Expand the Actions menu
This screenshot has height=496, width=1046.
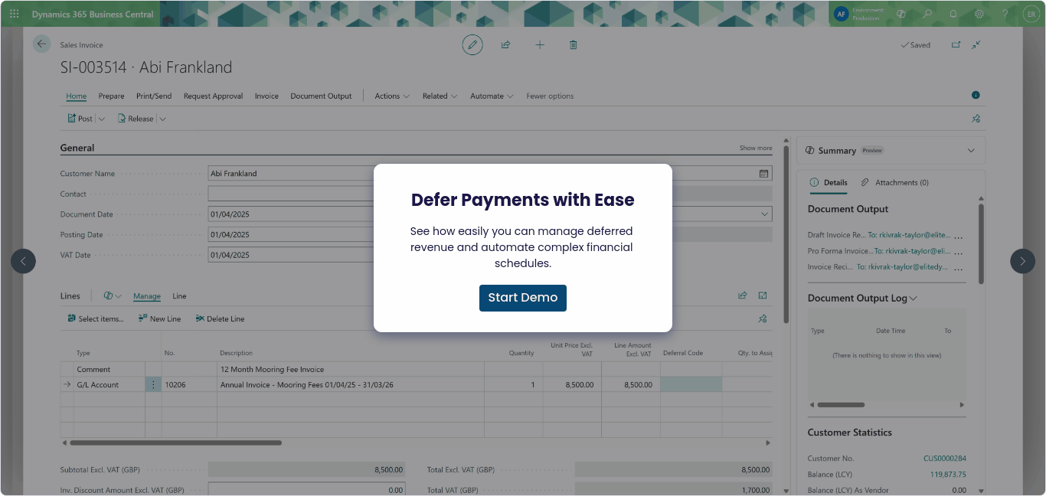(x=391, y=96)
